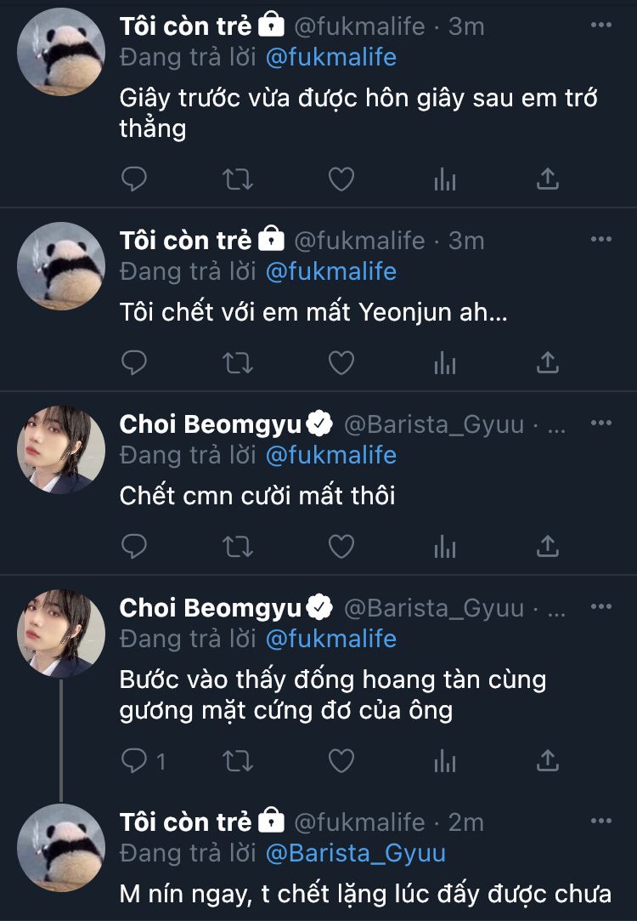
Task: Reply to the 'Giây trước vừa được hôn' tweet
Action: point(134,179)
